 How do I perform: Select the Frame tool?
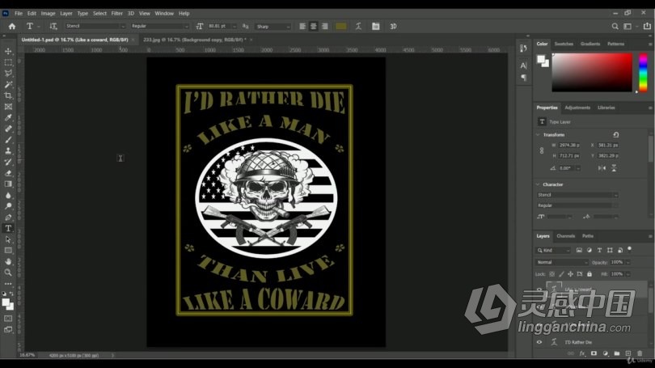click(x=8, y=107)
